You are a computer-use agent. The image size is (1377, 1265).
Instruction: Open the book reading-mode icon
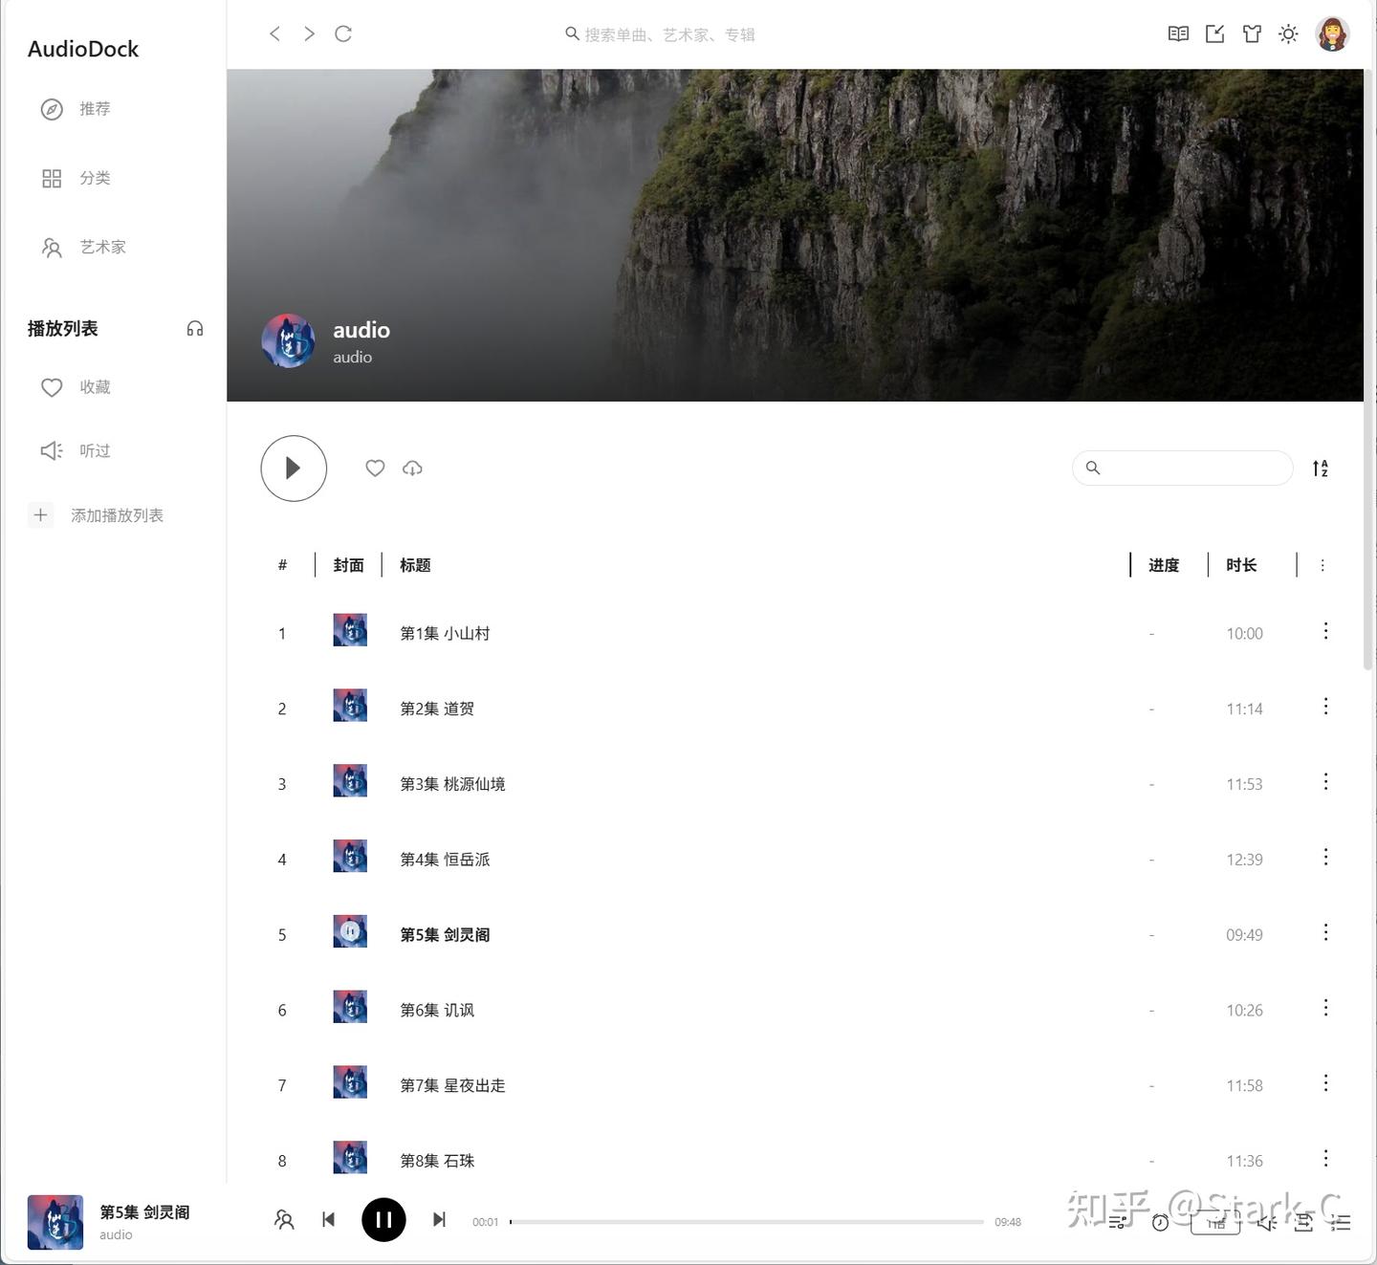1178,33
